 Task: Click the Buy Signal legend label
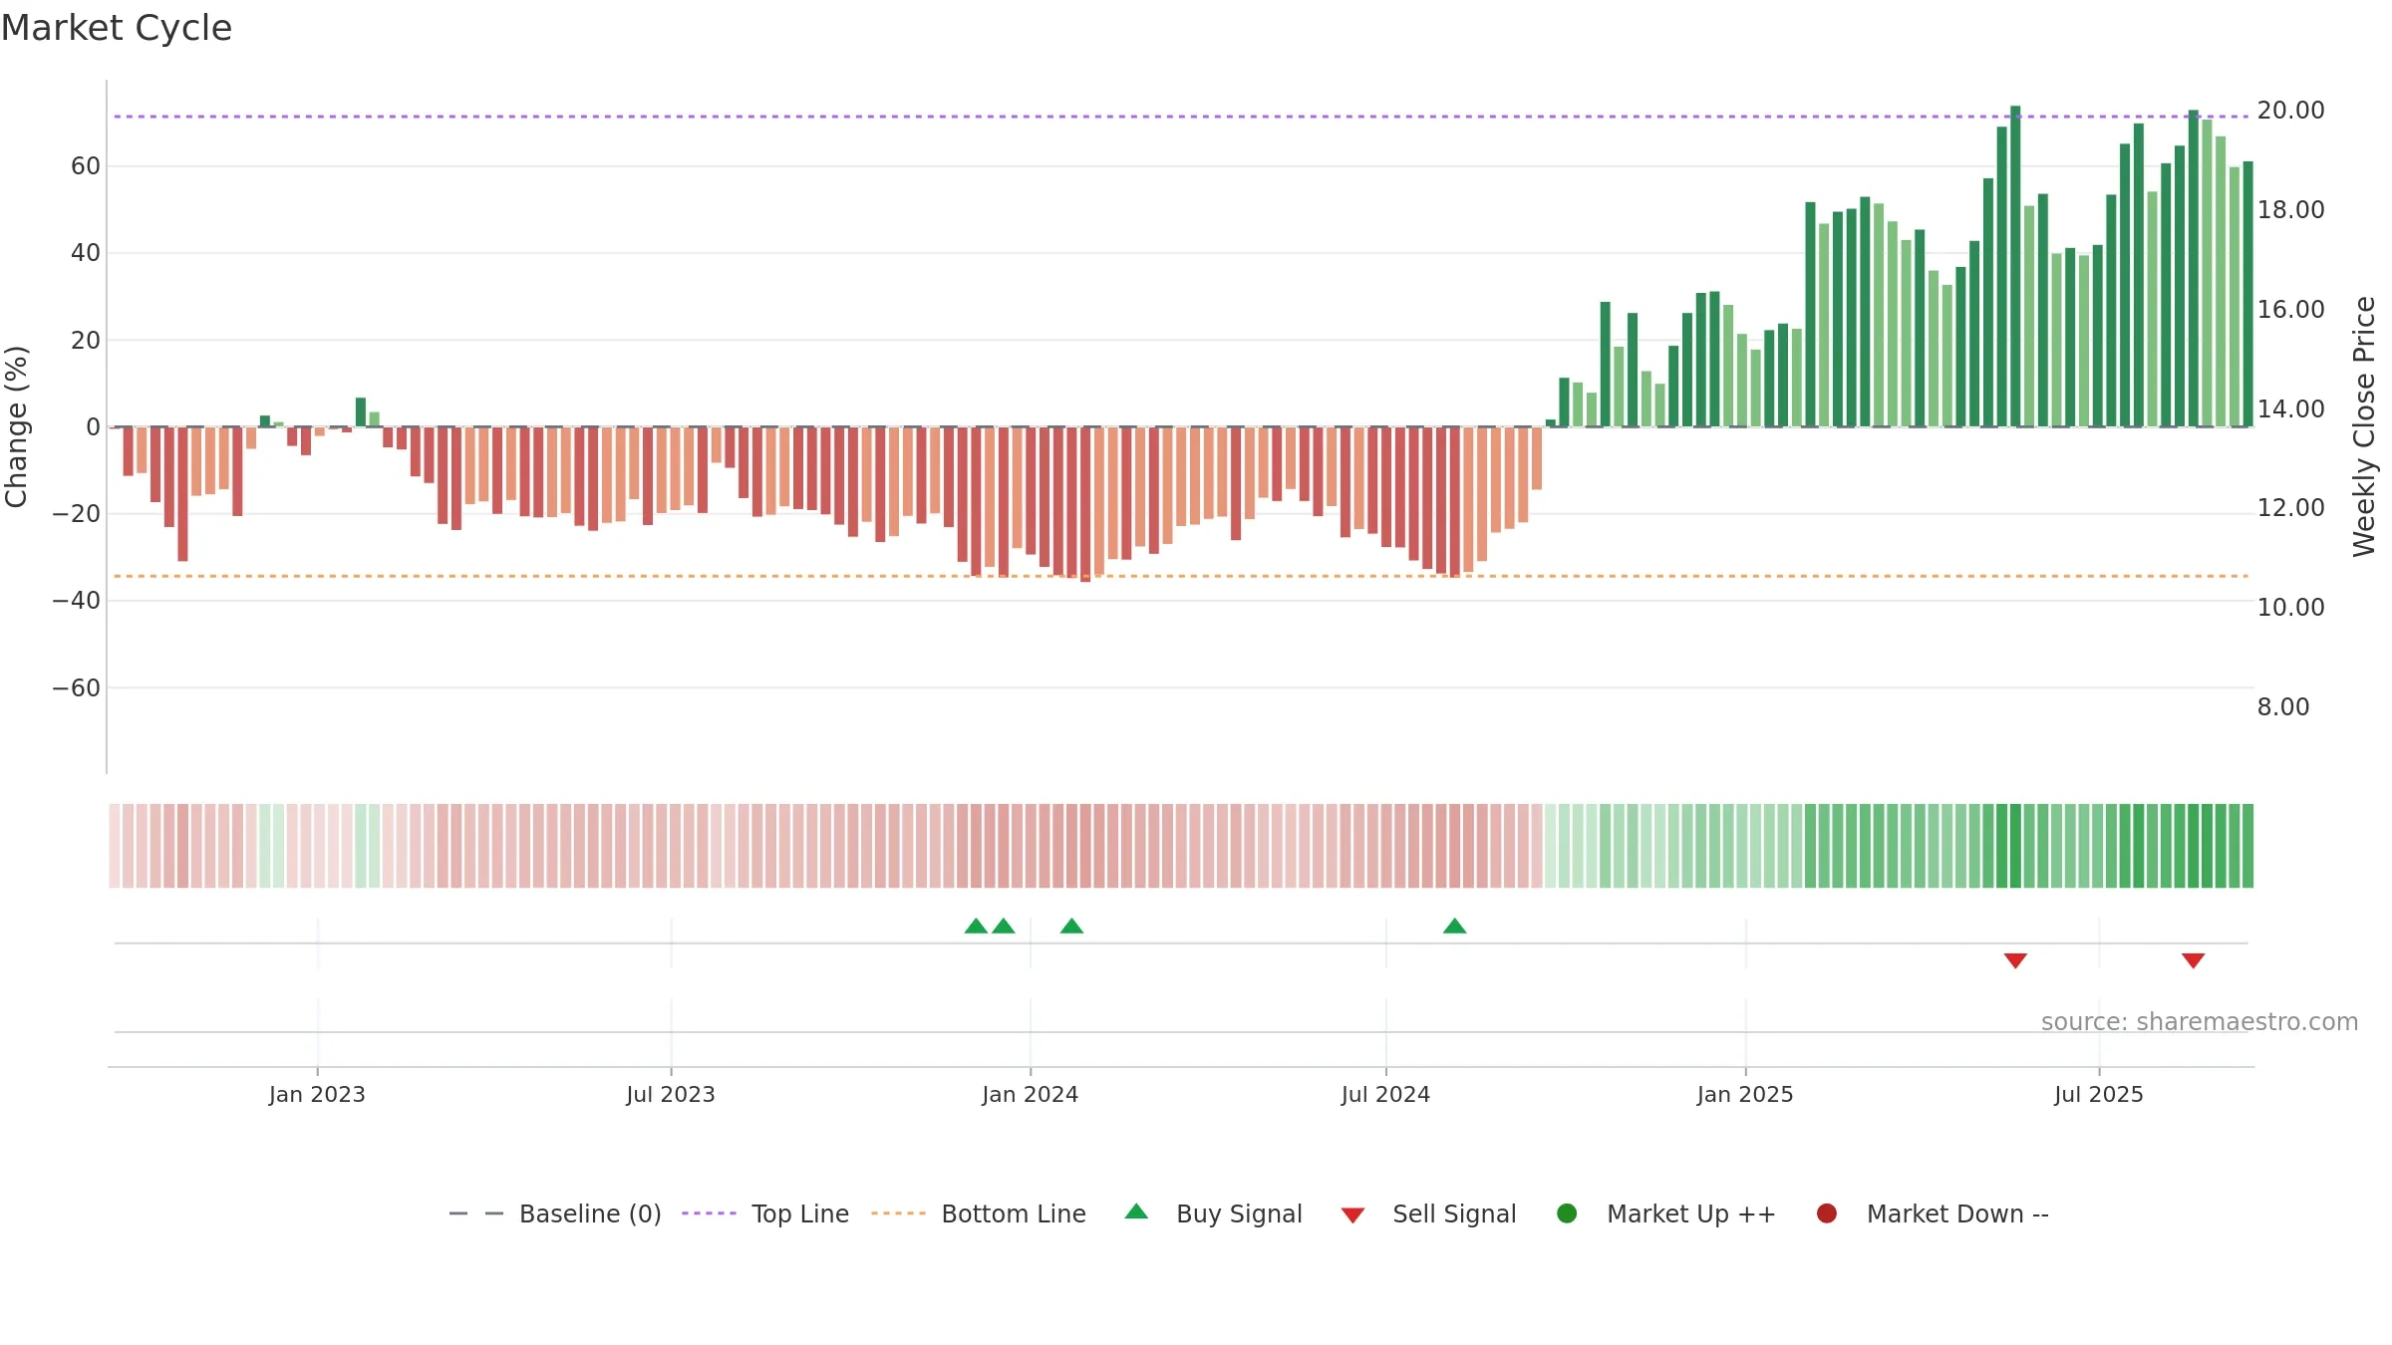point(1239,1213)
